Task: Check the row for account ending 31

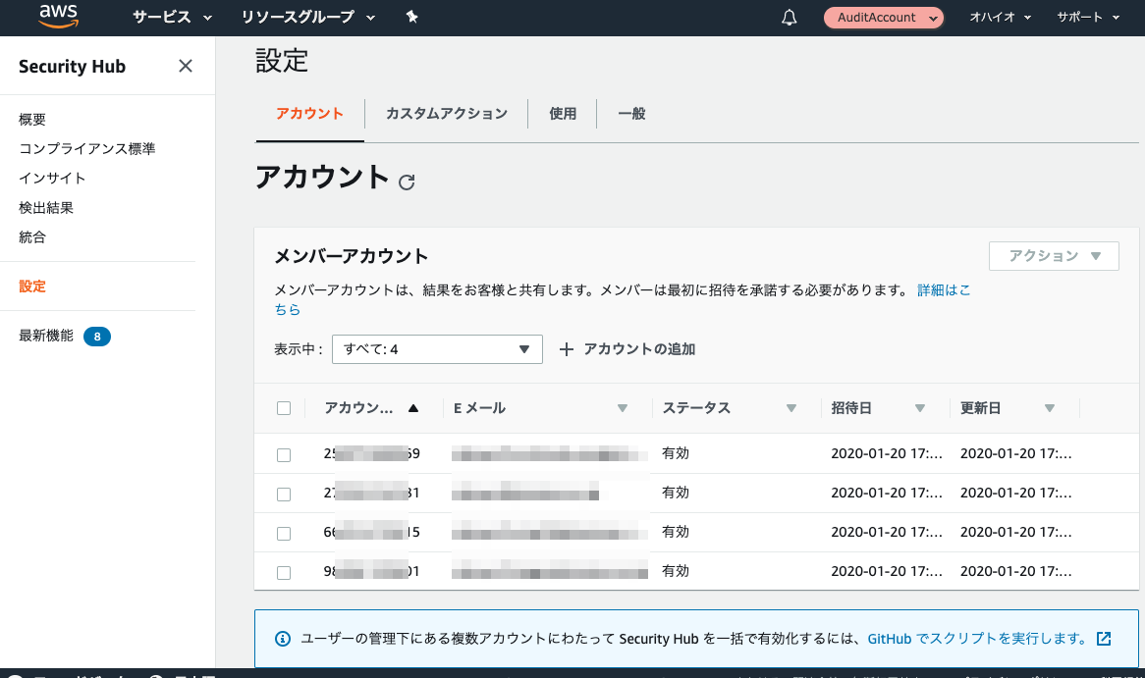Action: point(284,495)
